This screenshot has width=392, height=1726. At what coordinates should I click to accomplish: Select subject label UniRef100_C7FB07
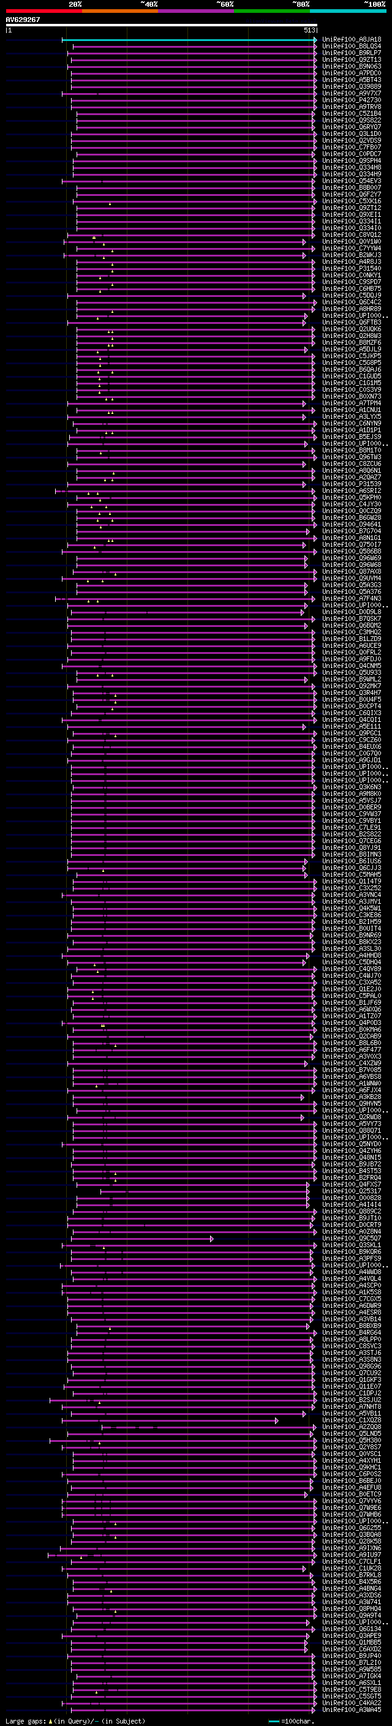point(352,148)
